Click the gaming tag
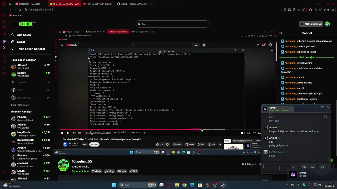The image size is (337, 189). click(109, 171)
